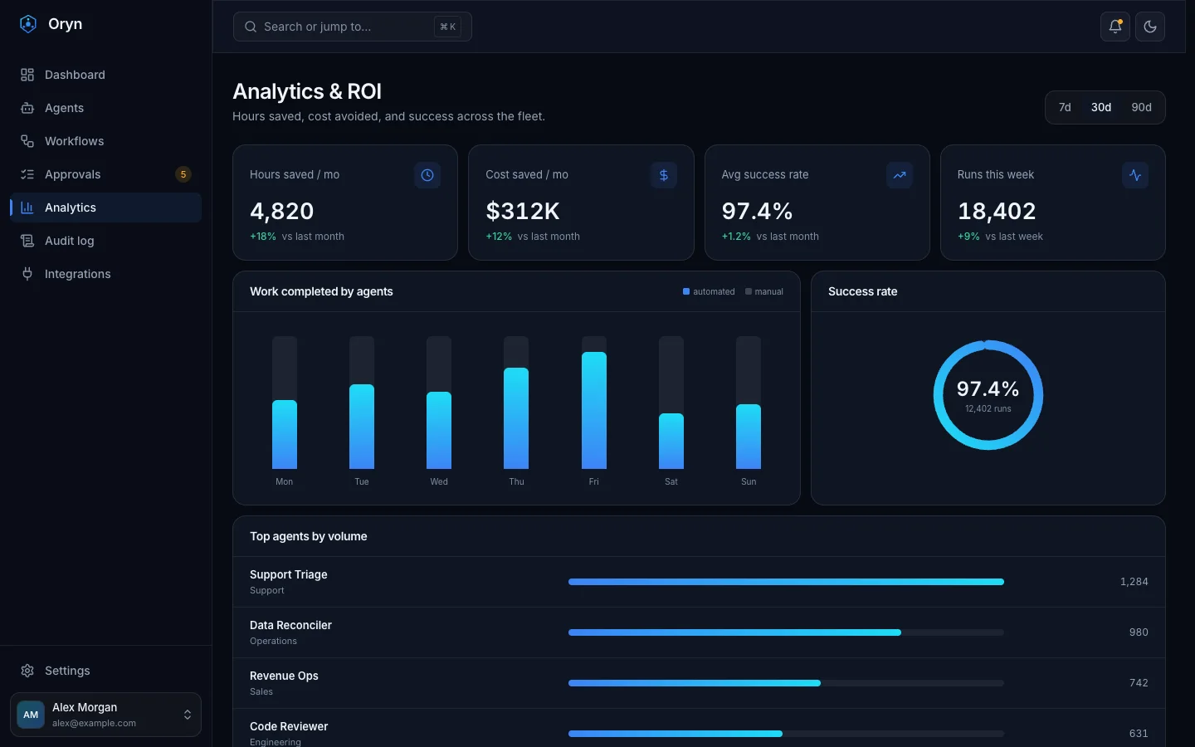Click the search magnifier icon
This screenshot has width=1195, height=747.
click(x=251, y=27)
